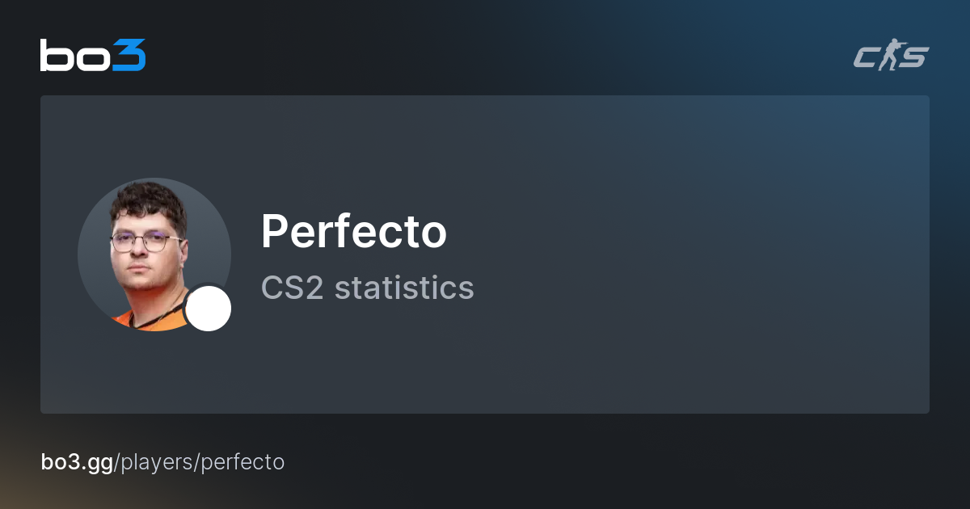Click the 'CS2' text in the subtitle
Image resolution: width=970 pixels, height=509 pixels.
[293, 288]
